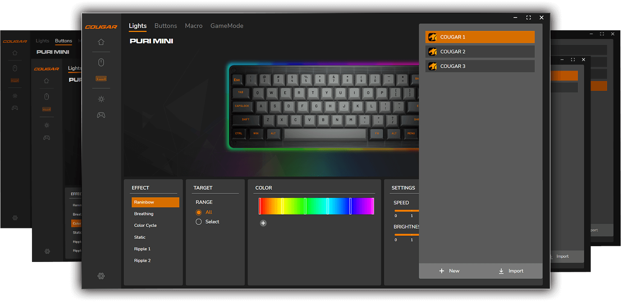The width and height of the screenshot is (622, 302).
Task: Add a new color stop with the plus icon
Action: pos(263,223)
